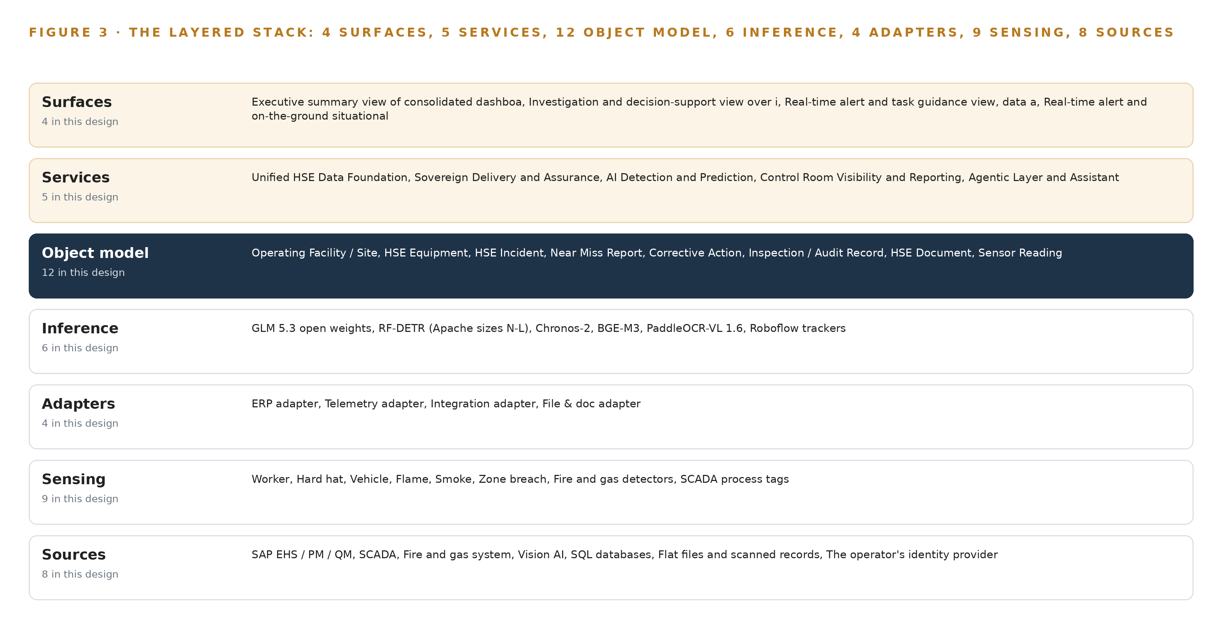The image size is (1222, 643).
Task: Select the Sources layer heading
Action: (74, 554)
